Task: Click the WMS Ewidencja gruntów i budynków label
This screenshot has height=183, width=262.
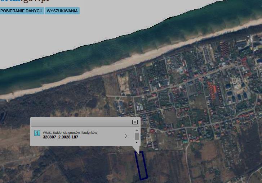Action: click(x=70, y=133)
